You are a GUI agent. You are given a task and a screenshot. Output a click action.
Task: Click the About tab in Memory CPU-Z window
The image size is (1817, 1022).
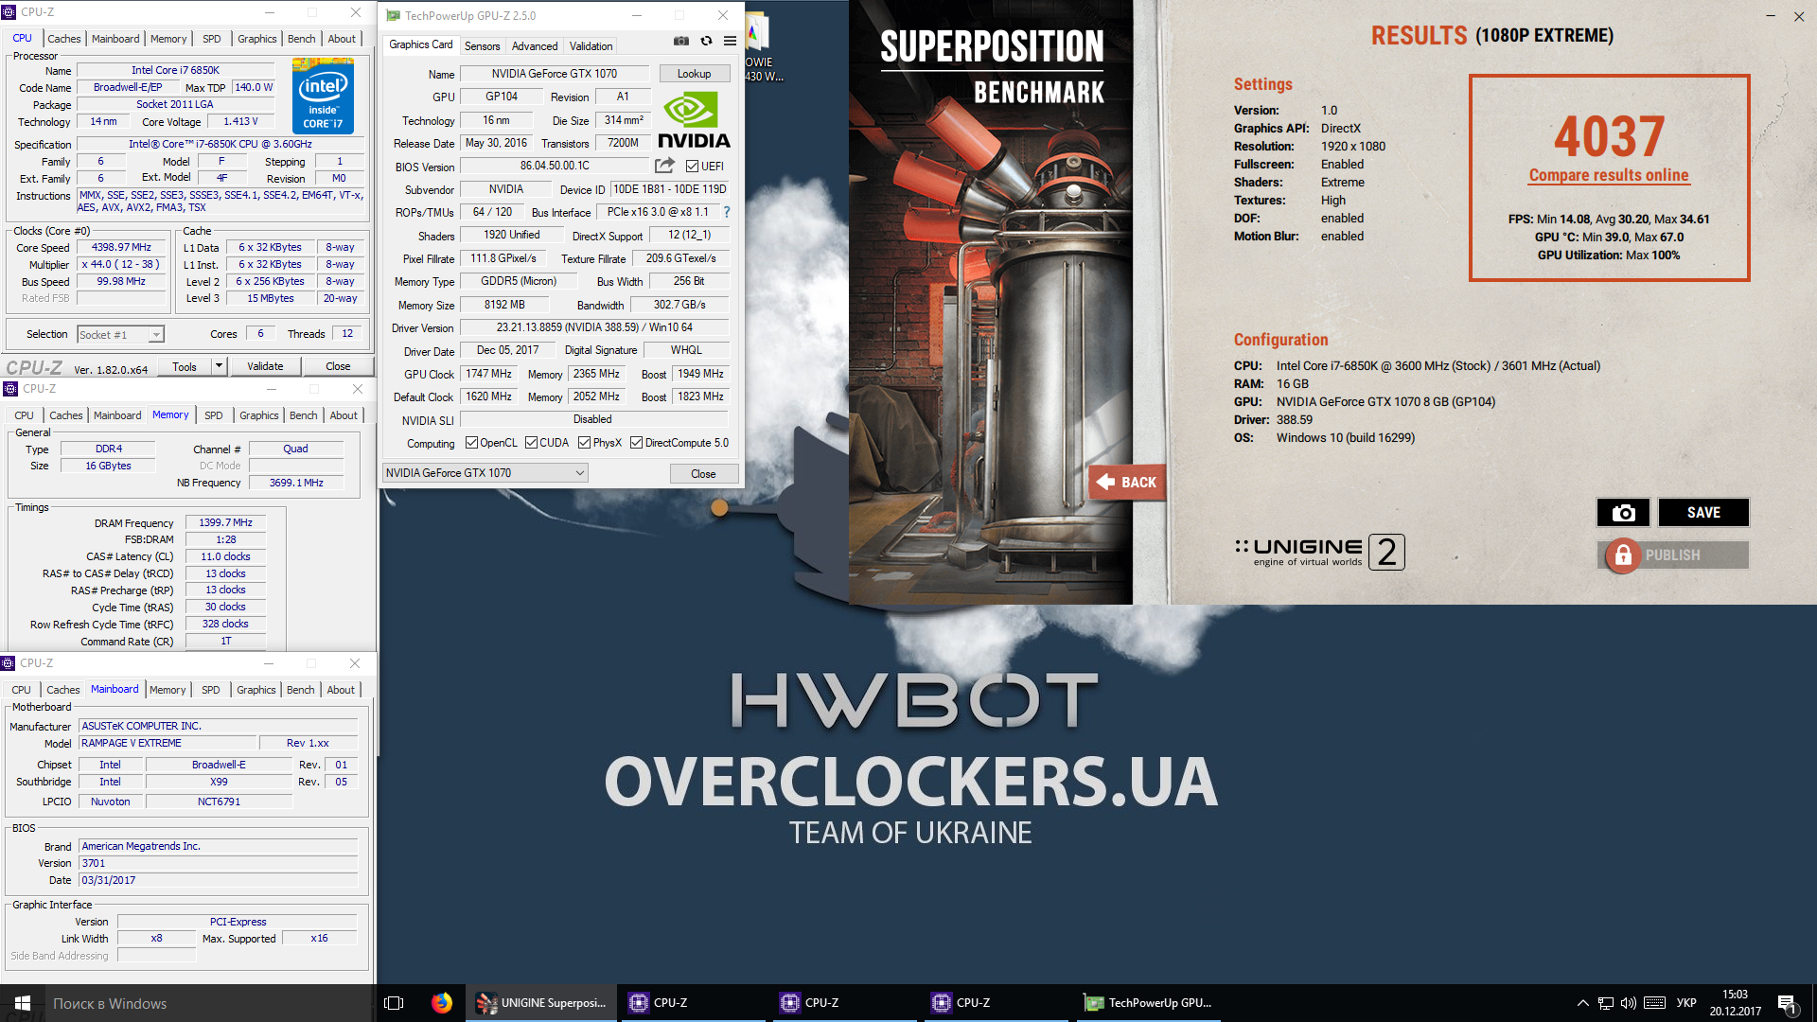pos(344,415)
